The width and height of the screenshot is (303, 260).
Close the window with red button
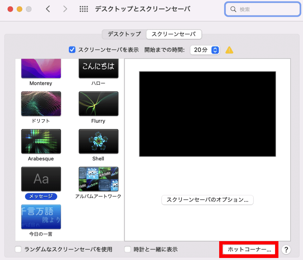[x=10, y=9]
